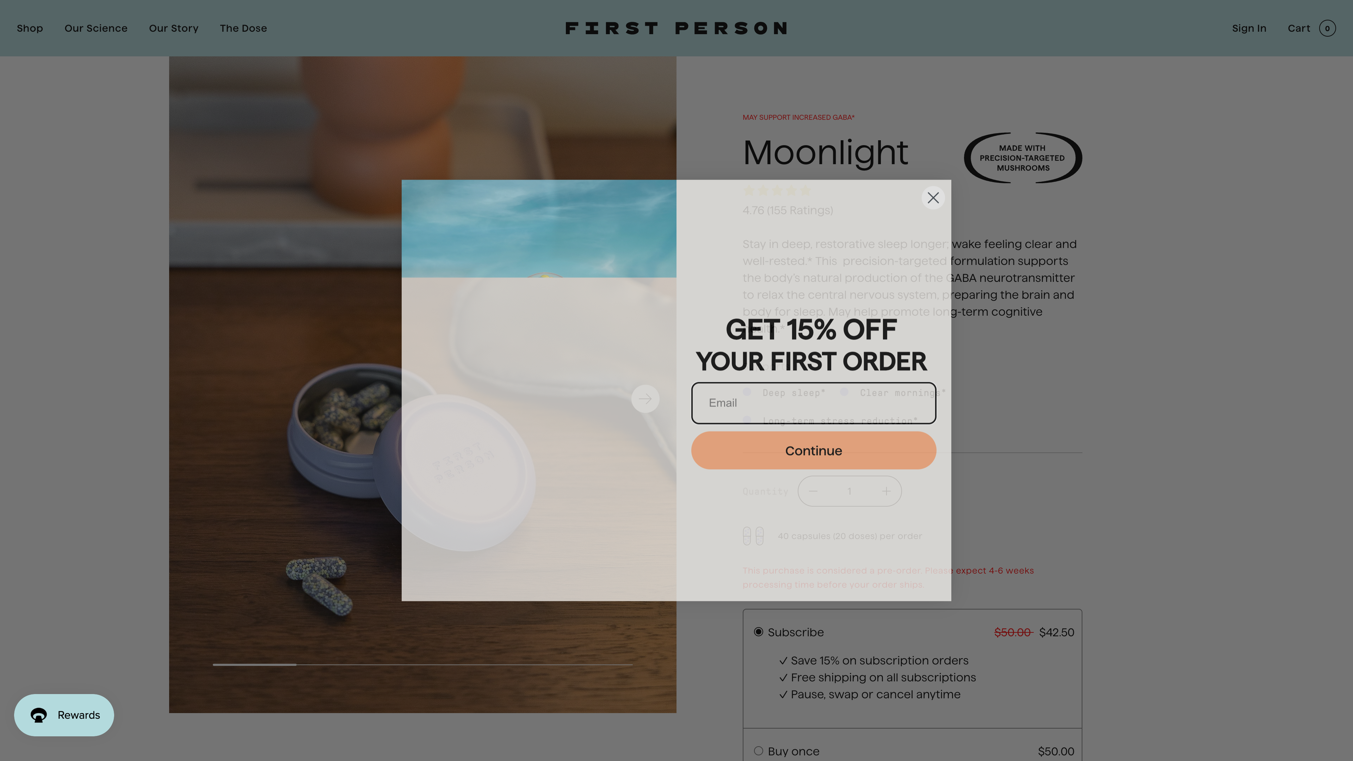Click the First Person logo

pos(676,28)
